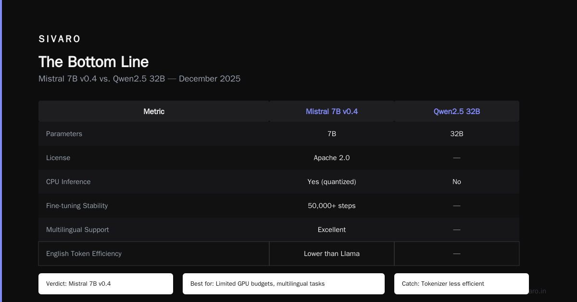Click the SIVARO brand name
This screenshot has width=577, height=302.
pos(60,39)
